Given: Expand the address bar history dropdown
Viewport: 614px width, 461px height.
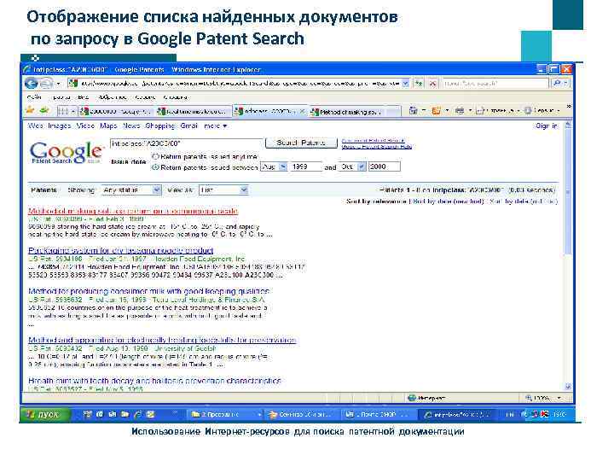Looking at the screenshot, I should 406,84.
